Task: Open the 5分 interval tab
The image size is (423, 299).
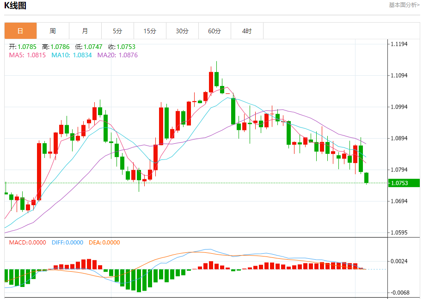Action: [117, 31]
